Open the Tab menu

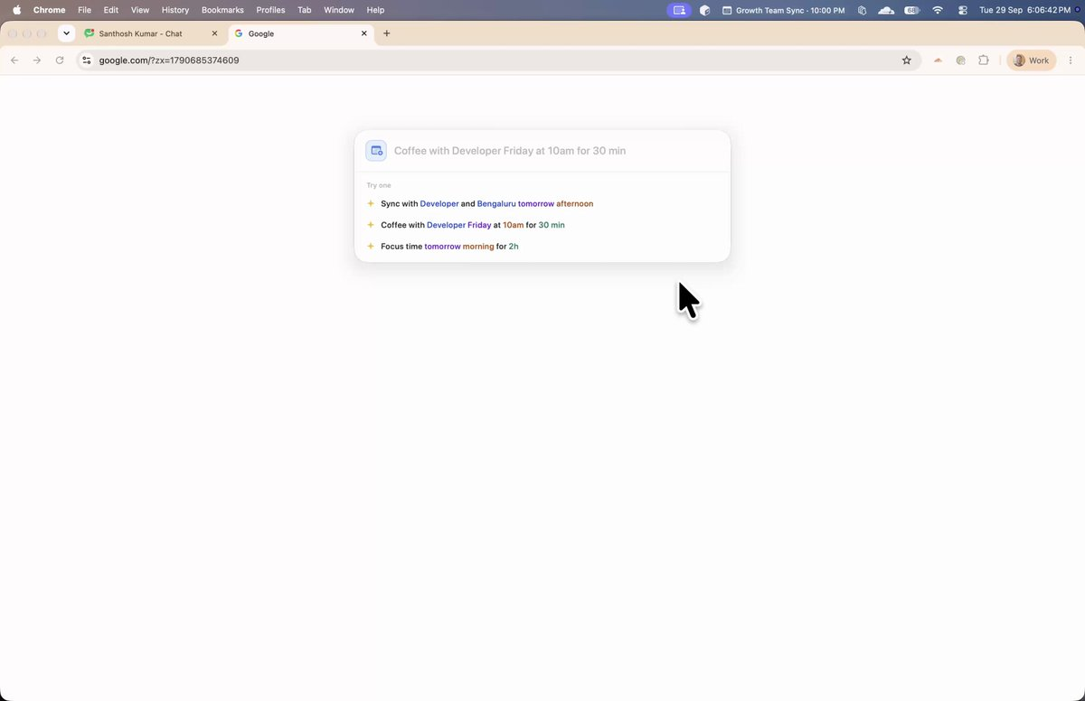click(305, 10)
